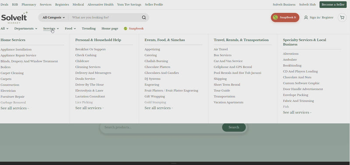
Task: Click the green S icon on SnapBook It
Action: click(x=276, y=17)
